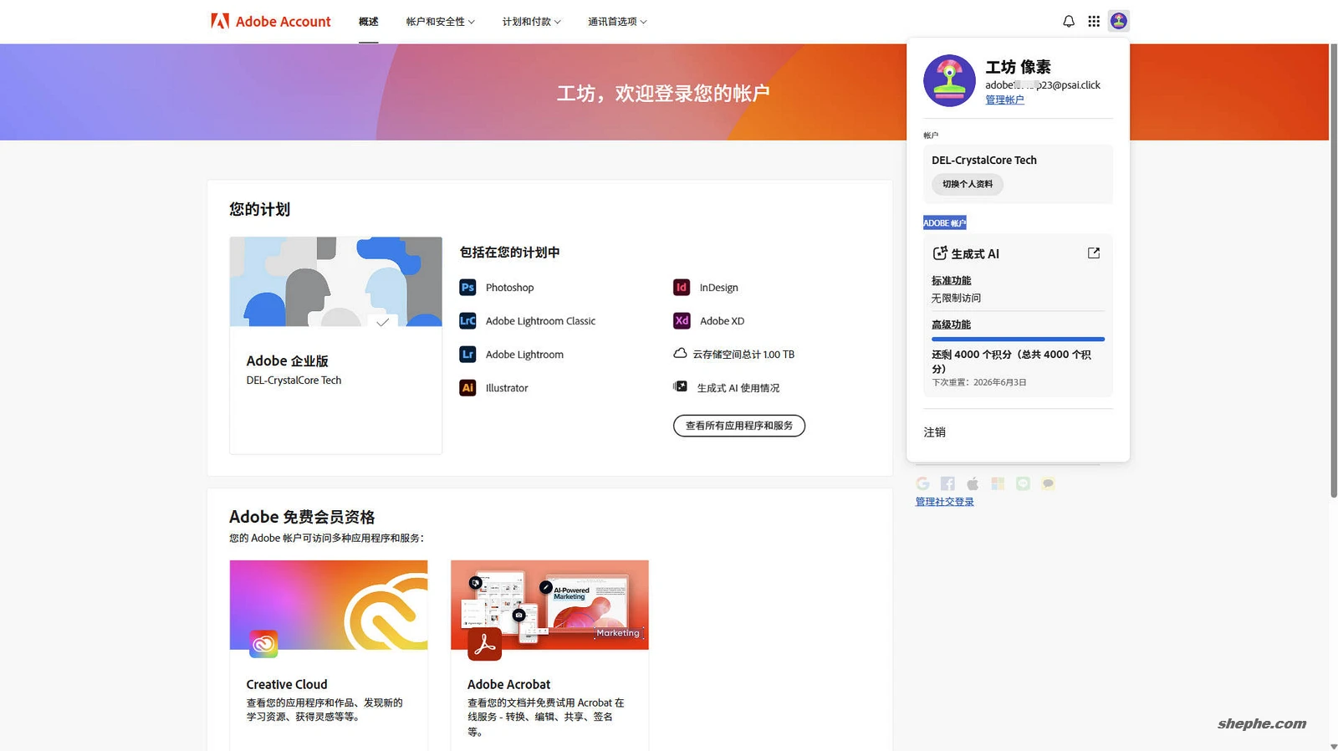The image size is (1338, 751).
Task: Click the 高级功能 credits progress bar
Action: (1018, 339)
